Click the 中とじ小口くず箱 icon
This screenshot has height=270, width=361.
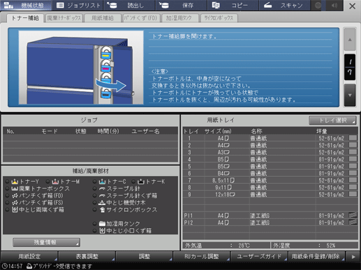click(102, 231)
